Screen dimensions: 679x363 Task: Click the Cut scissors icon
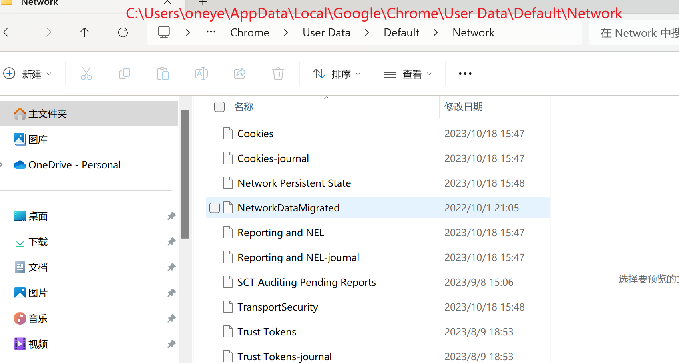[86, 74]
